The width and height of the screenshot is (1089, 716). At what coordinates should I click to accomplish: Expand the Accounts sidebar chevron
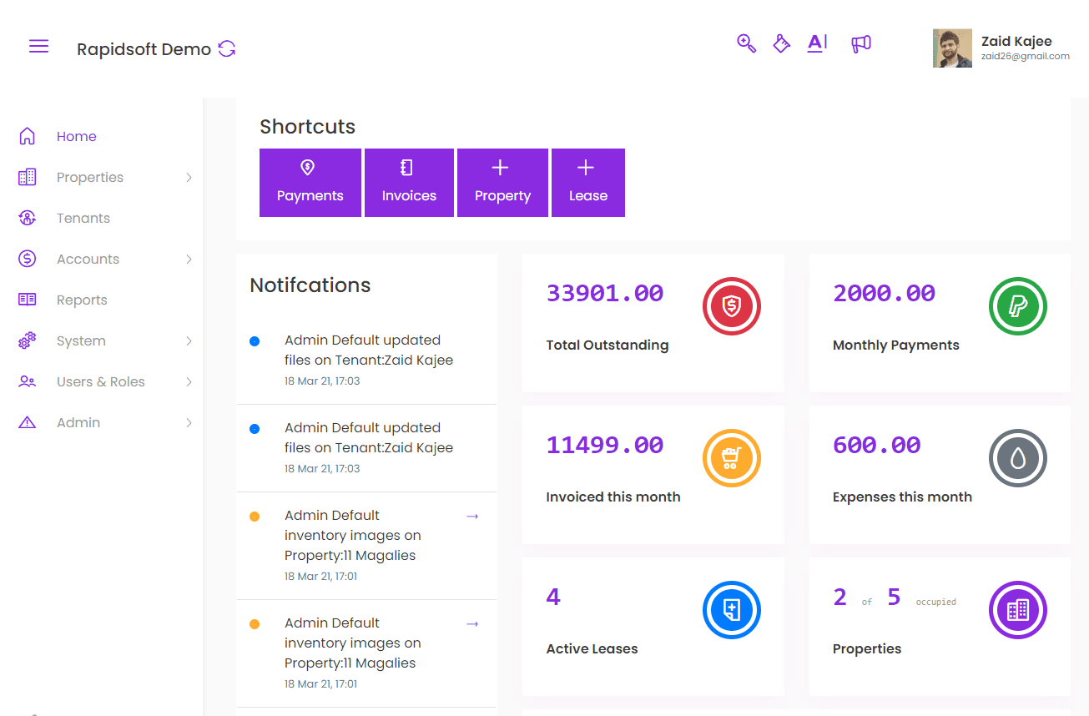189,259
